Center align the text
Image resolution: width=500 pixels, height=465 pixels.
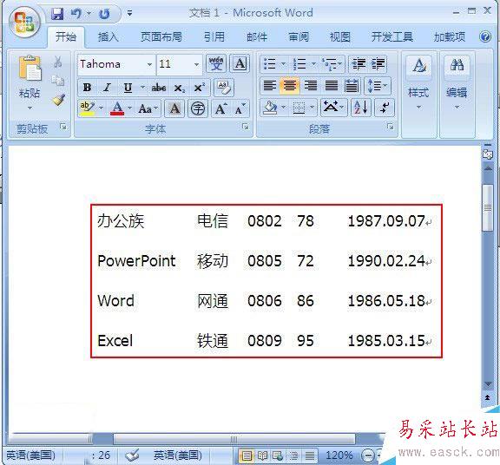pos(290,86)
